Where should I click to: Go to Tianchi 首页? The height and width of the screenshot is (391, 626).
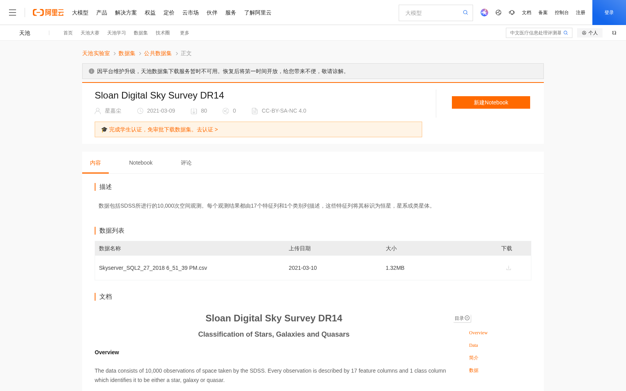click(68, 33)
